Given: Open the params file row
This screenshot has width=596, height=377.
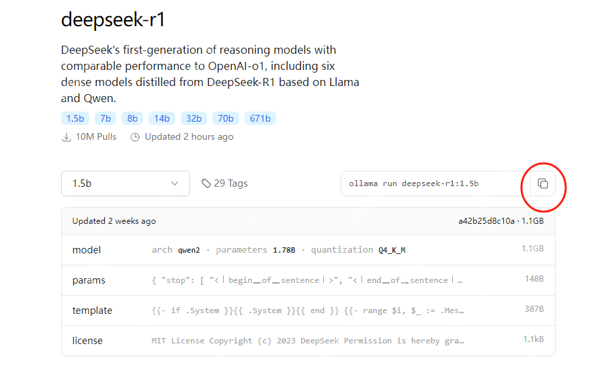Looking at the screenshot, I should [308, 280].
